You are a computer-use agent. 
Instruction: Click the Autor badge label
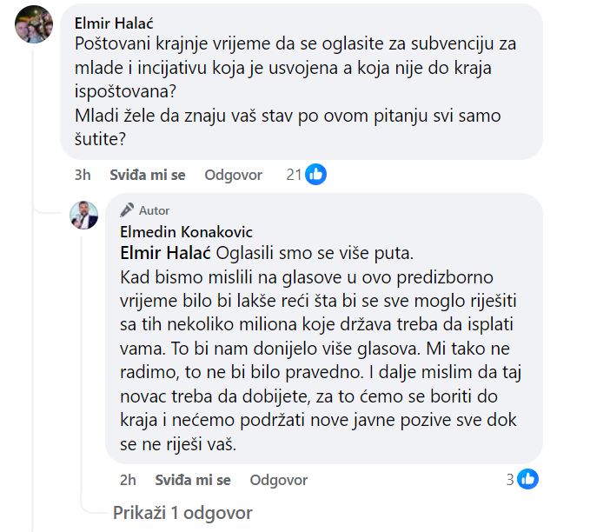click(x=155, y=210)
